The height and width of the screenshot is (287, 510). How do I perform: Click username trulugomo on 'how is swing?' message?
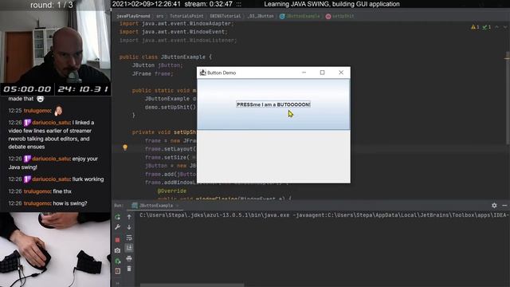37,203
